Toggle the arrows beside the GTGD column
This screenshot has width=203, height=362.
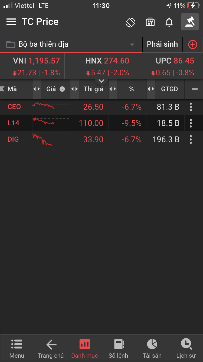(151, 89)
